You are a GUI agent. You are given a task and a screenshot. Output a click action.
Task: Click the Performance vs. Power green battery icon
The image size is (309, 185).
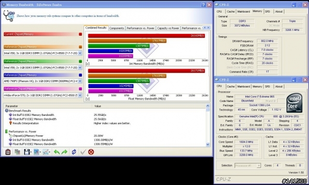coord(6,131)
